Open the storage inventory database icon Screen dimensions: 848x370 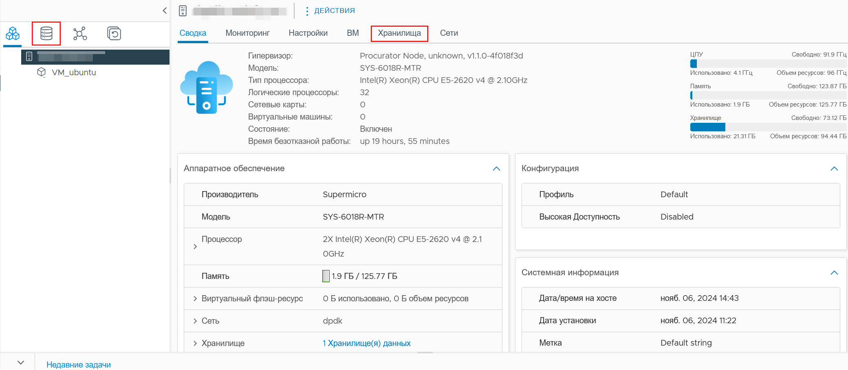point(46,33)
